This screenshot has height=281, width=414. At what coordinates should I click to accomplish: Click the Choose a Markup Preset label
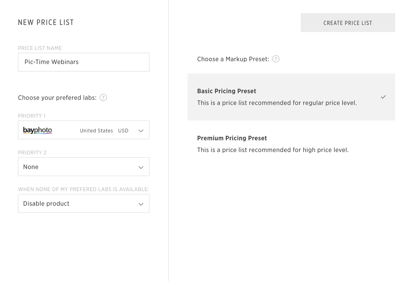pyautogui.click(x=233, y=59)
